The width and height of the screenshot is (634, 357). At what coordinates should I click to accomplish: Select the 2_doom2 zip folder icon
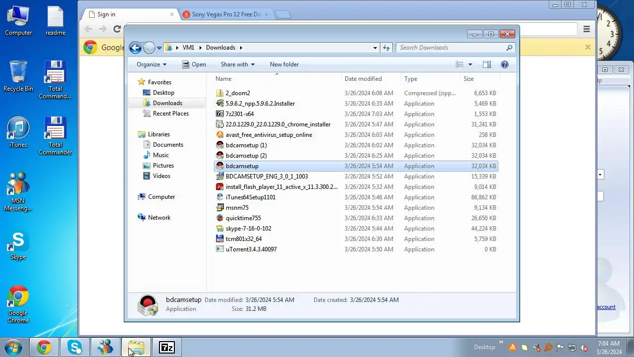pos(220,93)
